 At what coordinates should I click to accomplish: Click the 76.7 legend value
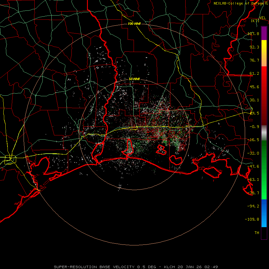(254, 60)
